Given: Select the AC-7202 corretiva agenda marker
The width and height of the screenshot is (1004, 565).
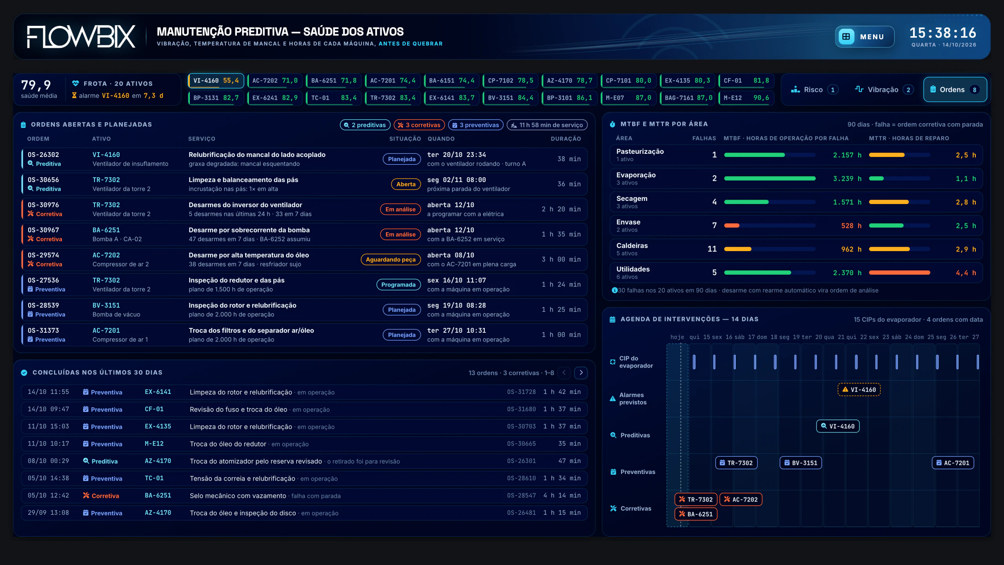Looking at the screenshot, I should tap(741, 499).
